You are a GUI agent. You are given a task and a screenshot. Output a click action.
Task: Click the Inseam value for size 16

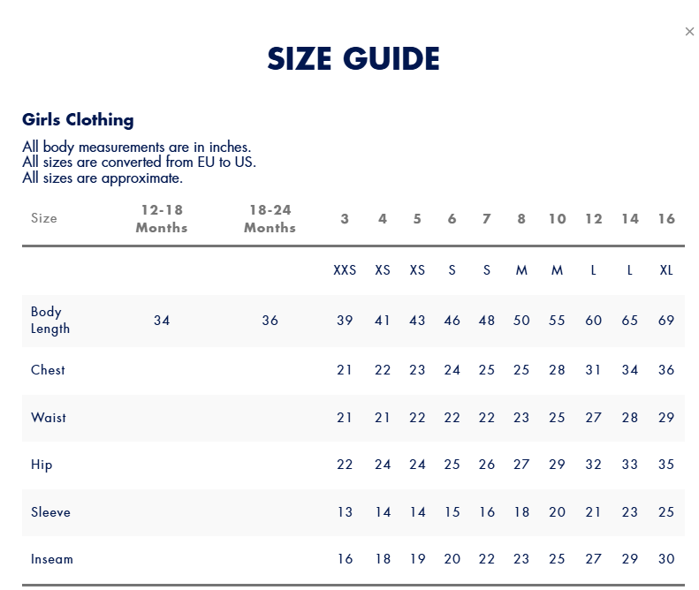[x=666, y=559]
